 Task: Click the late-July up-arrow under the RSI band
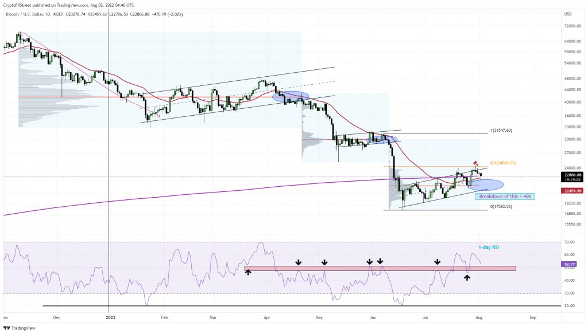[467, 277]
